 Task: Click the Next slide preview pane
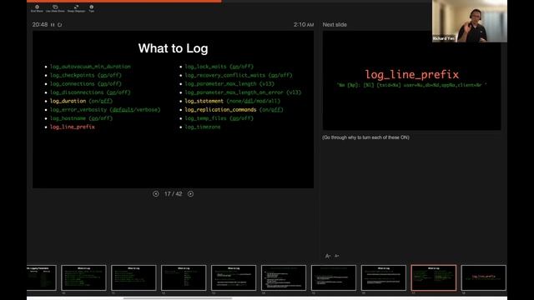tap(411, 81)
